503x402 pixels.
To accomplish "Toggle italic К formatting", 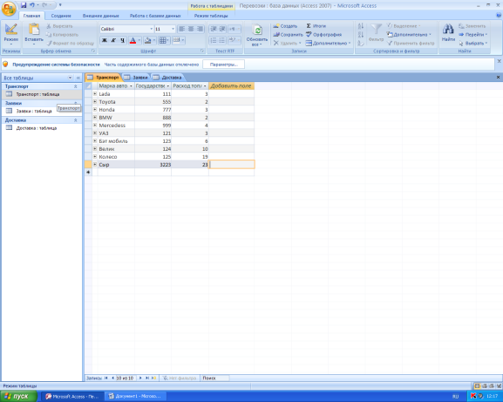I will [x=113, y=40].
